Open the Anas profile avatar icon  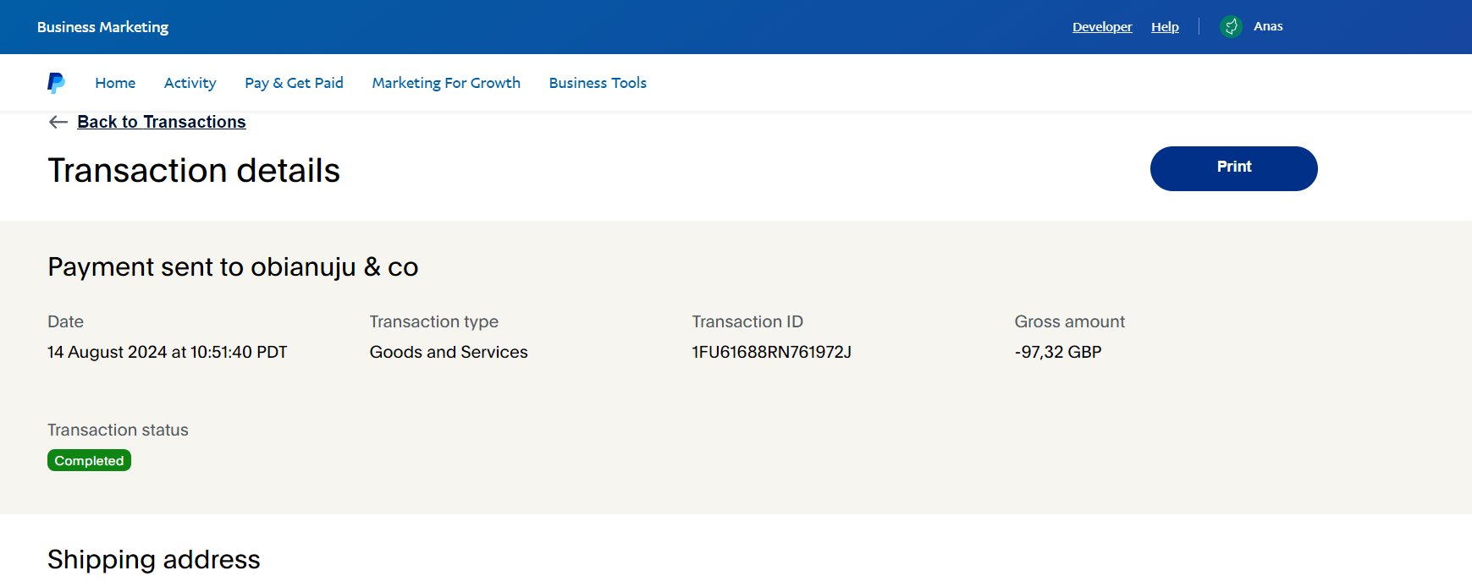click(1231, 26)
